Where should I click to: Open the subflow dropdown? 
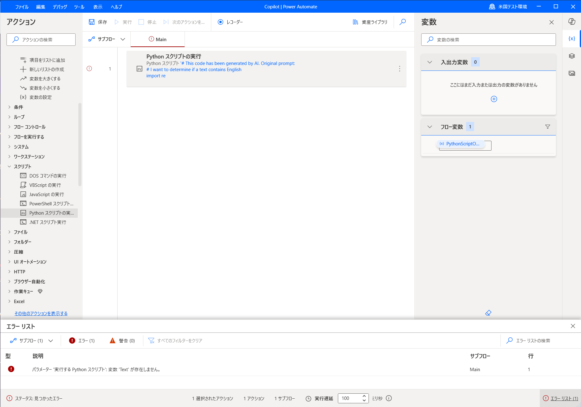tap(106, 39)
